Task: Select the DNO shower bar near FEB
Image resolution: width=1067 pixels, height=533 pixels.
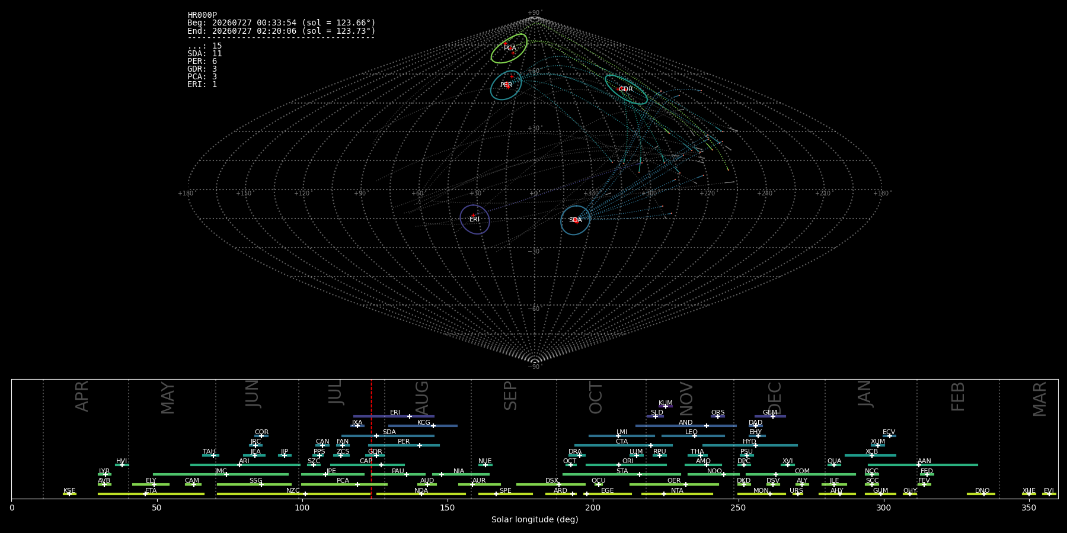Action: click(x=981, y=494)
